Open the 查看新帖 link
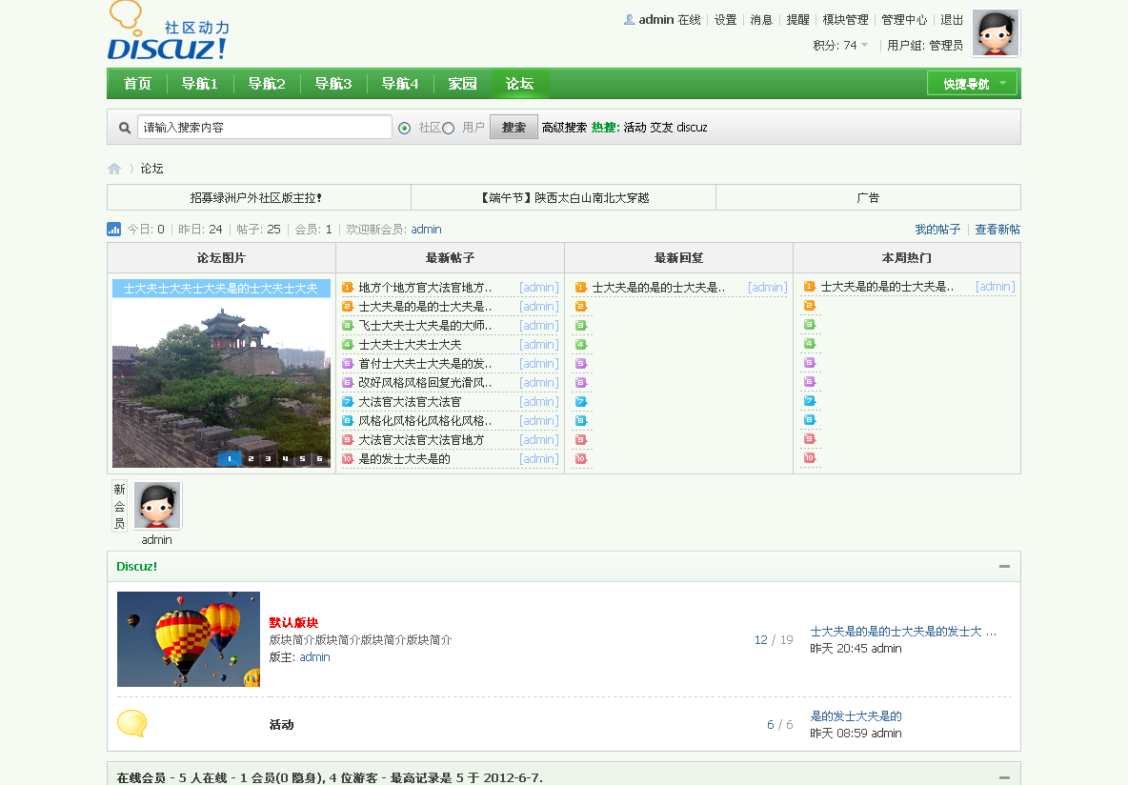The height and width of the screenshot is (785, 1128). tap(997, 230)
